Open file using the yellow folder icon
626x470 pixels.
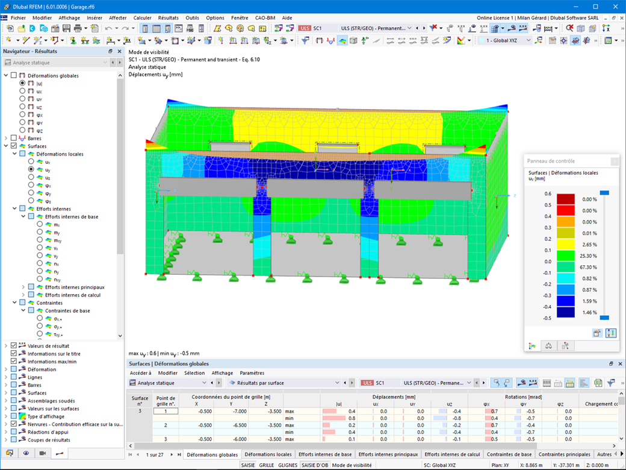[21, 28]
